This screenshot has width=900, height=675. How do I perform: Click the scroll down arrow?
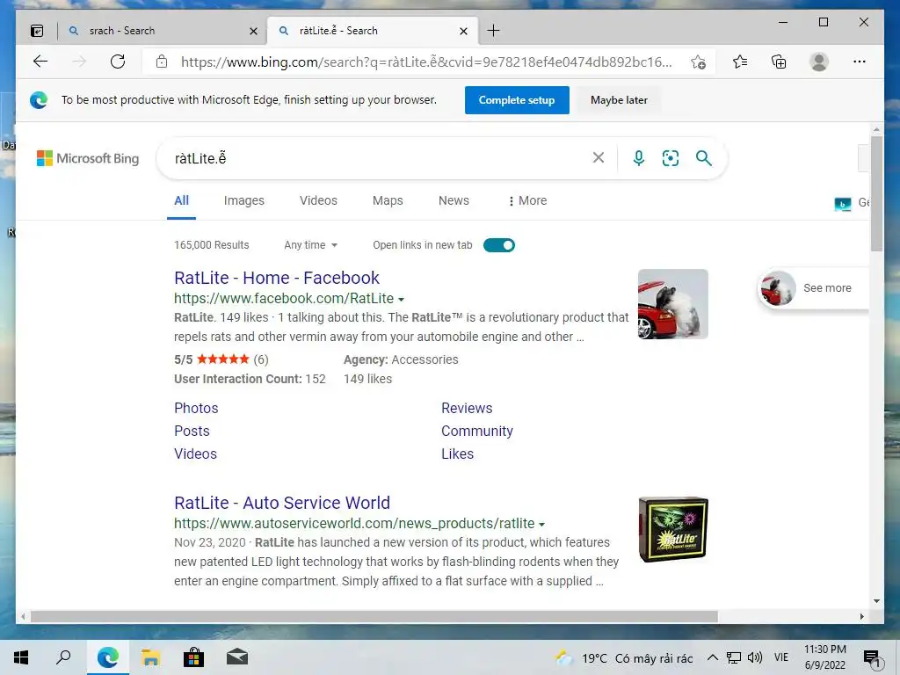coord(876,601)
